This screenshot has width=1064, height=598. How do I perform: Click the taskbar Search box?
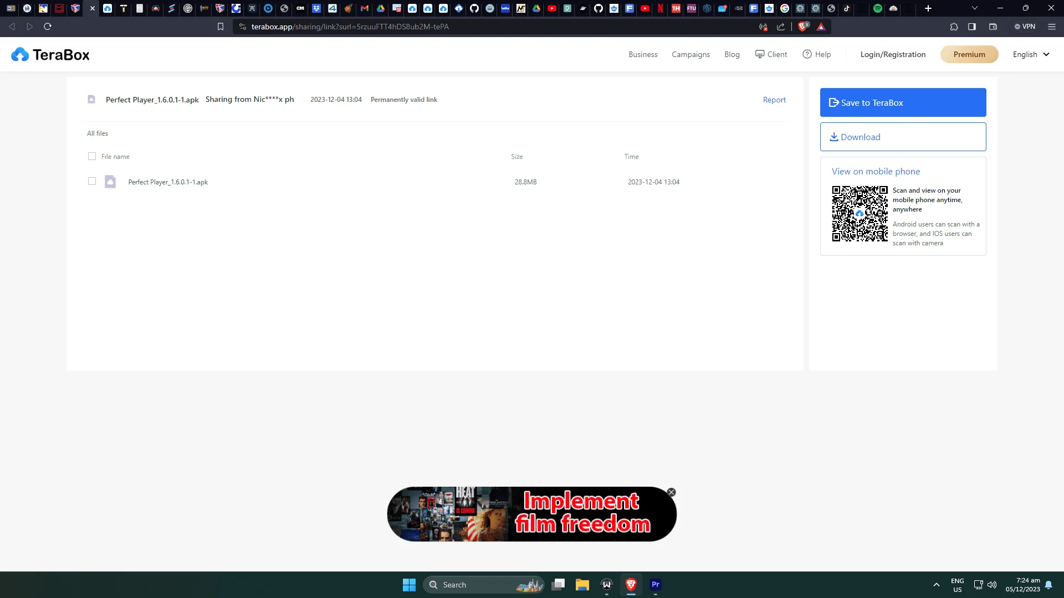tap(484, 585)
